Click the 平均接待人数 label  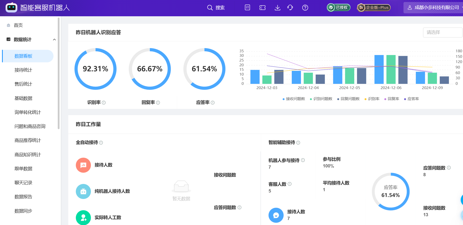pos(336,183)
